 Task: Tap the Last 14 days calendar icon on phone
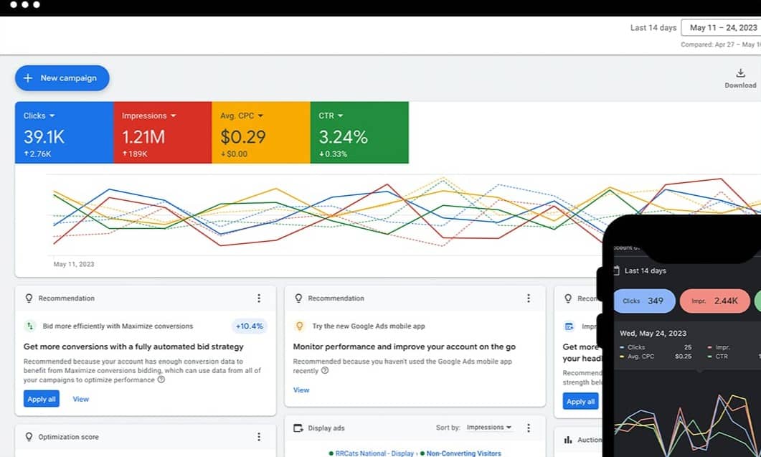pos(616,270)
